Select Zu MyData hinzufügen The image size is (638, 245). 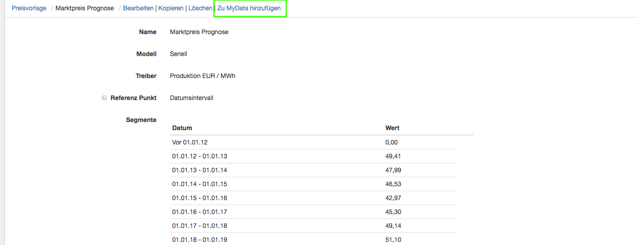[249, 8]
